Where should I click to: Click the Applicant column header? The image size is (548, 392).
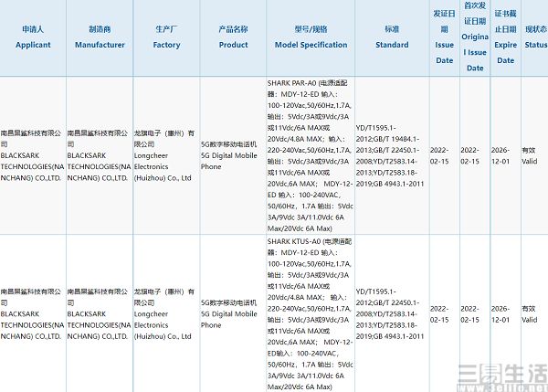[32, 37]
